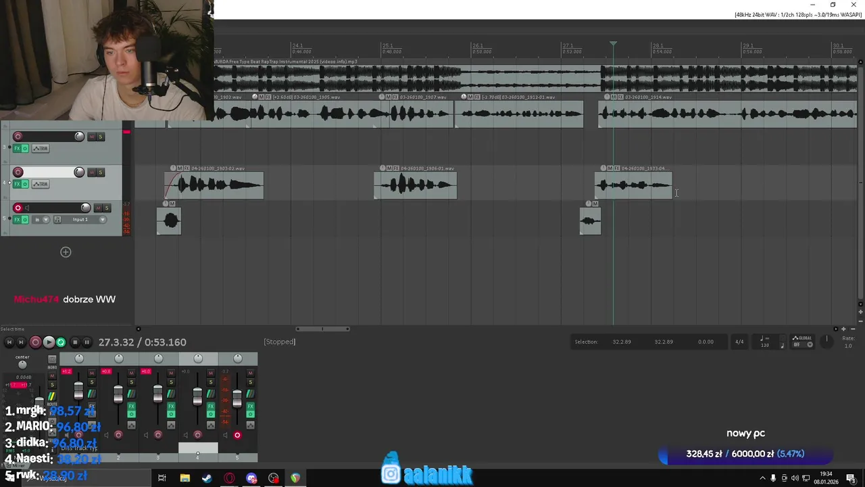Go to project end in transport
The height and width of the screenshot is (487, 865).
pos(21,342)
